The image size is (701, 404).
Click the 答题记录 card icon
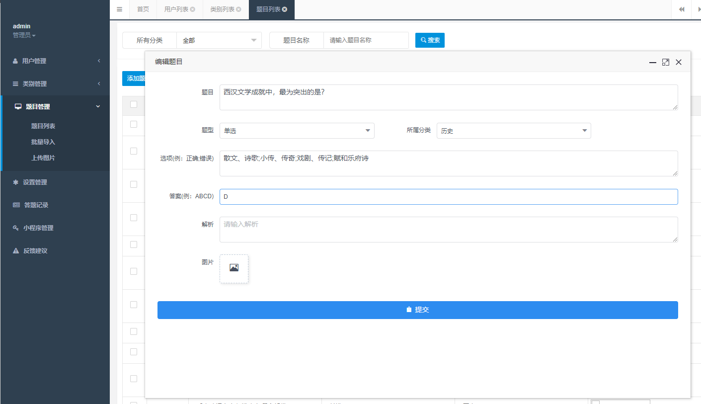tap(16, 205)
